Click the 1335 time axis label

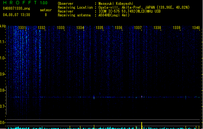click(99, 27)
